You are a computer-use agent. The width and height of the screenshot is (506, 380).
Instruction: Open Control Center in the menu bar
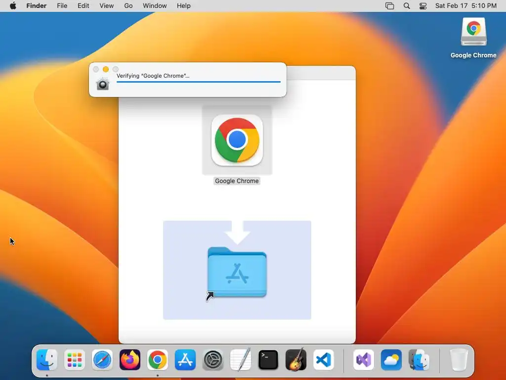coord(423,6)
